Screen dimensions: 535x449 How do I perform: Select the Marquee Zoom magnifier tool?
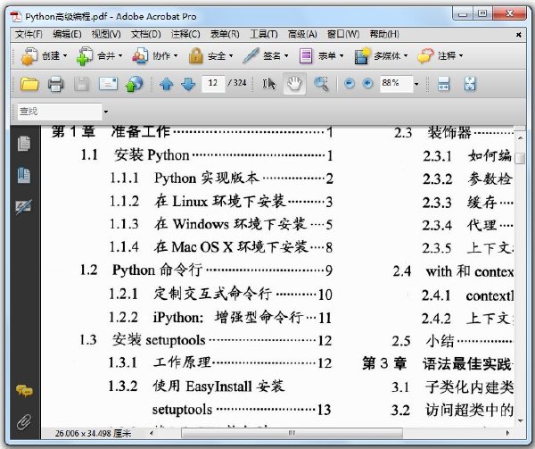(x=321, y=84)
